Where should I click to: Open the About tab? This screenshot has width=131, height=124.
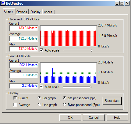(48, 12)
